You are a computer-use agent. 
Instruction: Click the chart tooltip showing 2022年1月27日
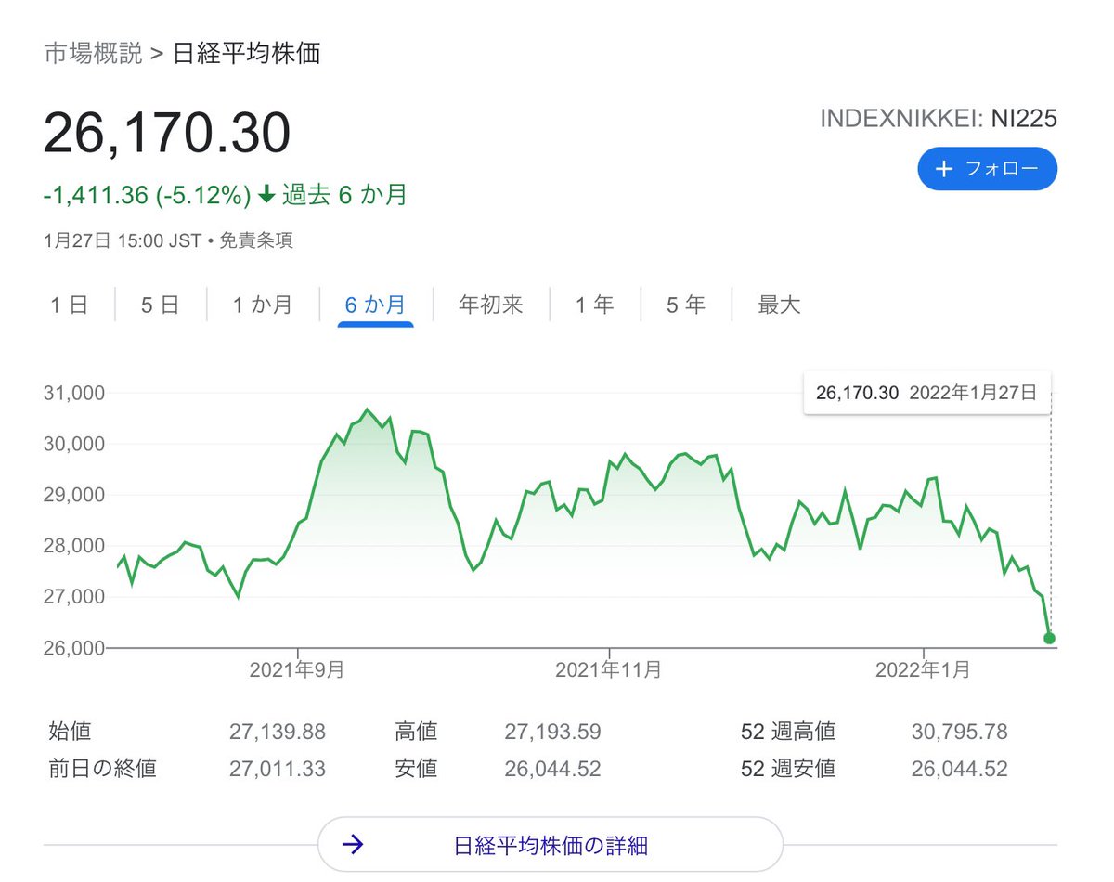point(926,392)
